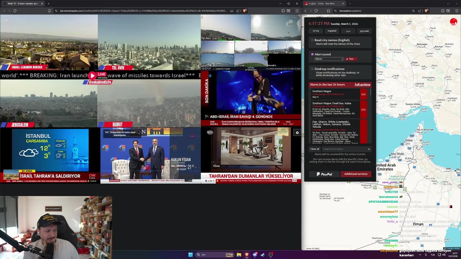Open the Alarm sound dropdown
The width and height of the screenshot is (461, 259).
pyautogui.click(x=329, y=59)
